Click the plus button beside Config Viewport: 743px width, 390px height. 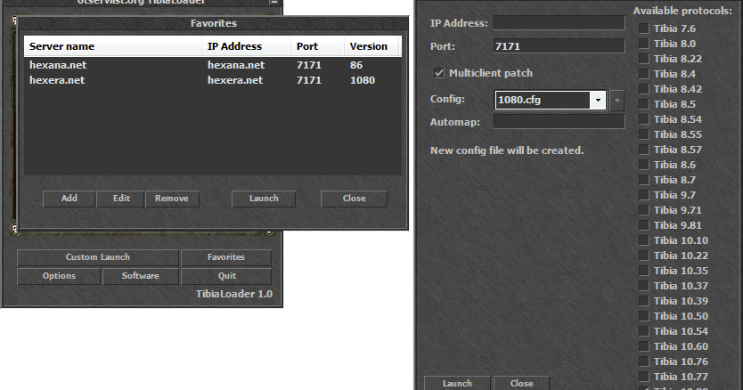617,101
